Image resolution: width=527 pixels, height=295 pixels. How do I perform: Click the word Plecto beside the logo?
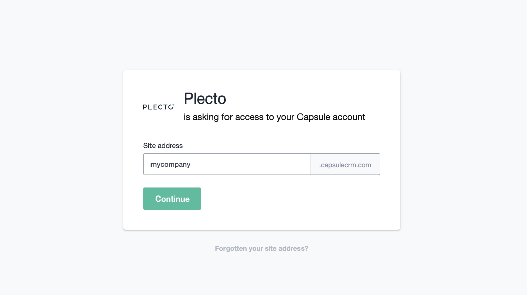coord(205,99)
